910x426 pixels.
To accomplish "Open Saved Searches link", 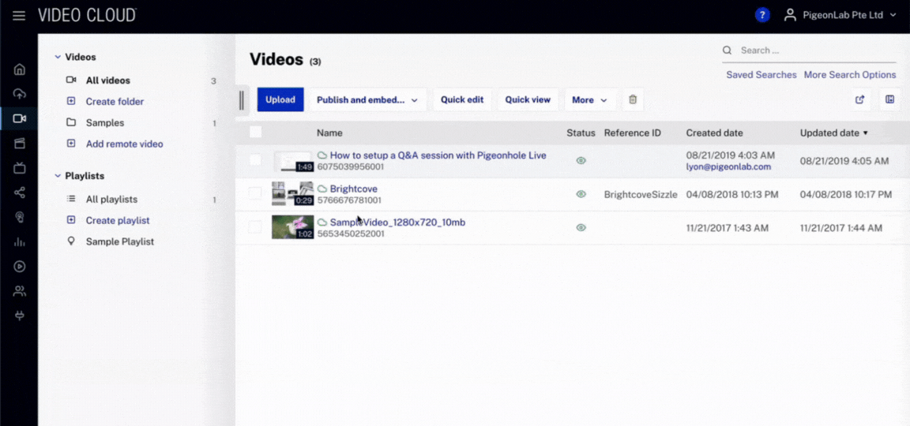I will tap(761, 75).
